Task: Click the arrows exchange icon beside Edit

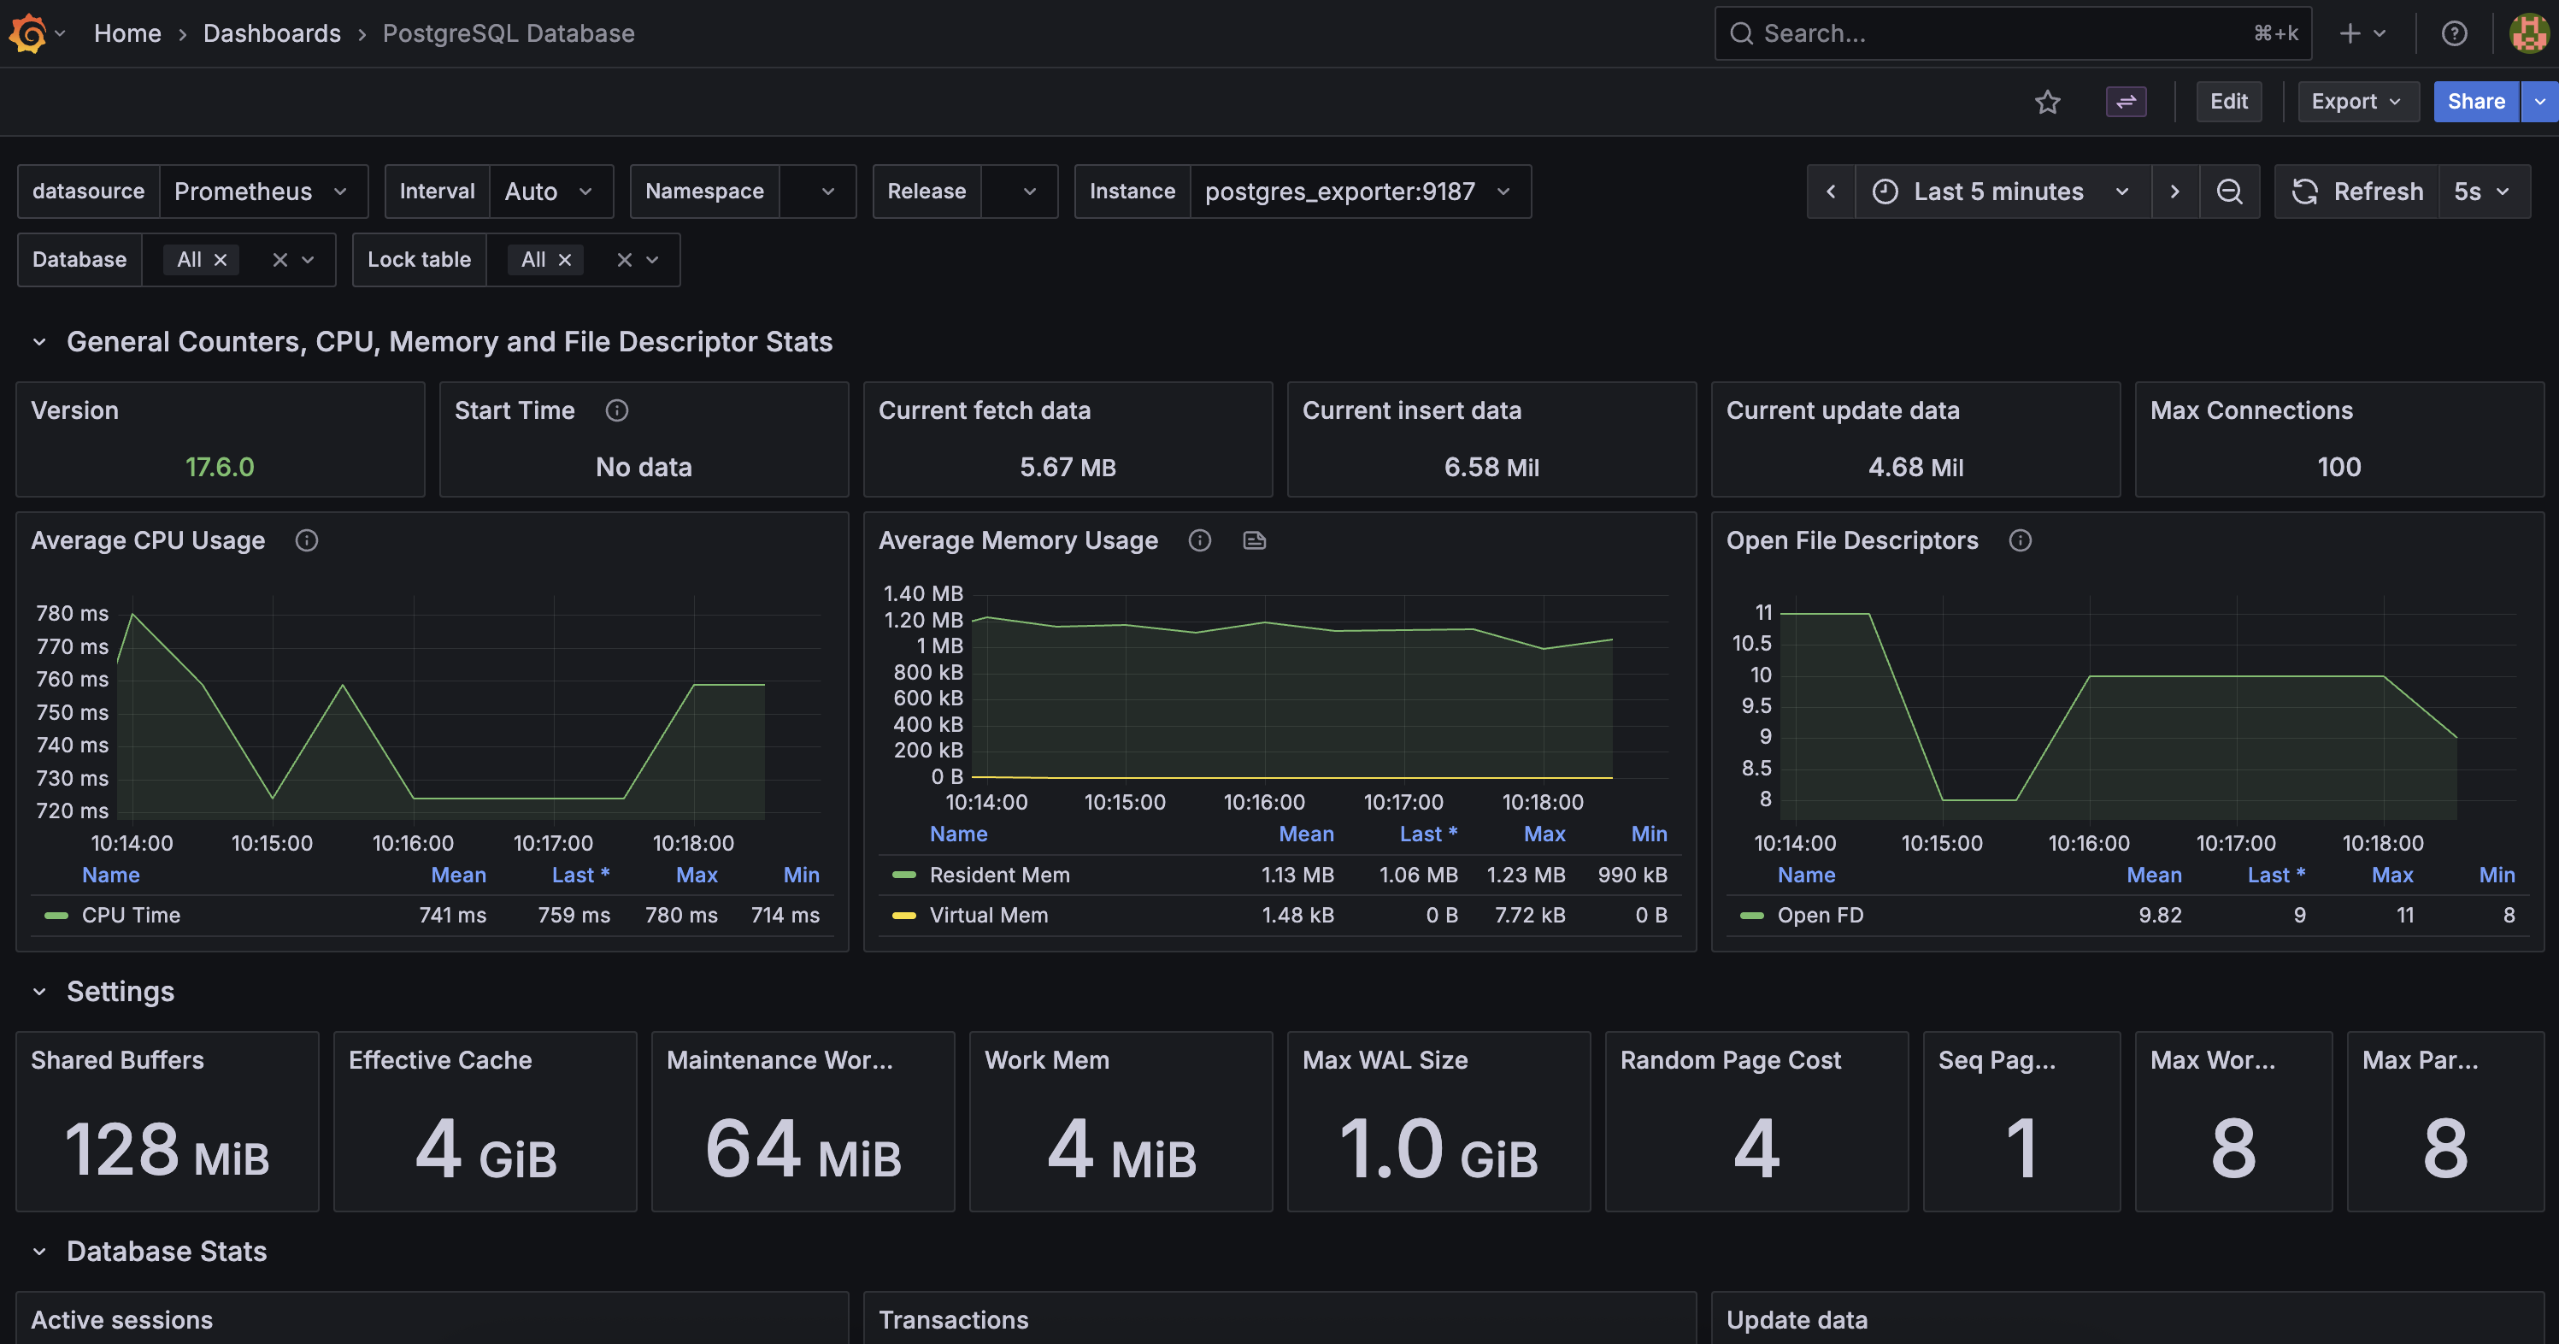Action: [2126, 102]
